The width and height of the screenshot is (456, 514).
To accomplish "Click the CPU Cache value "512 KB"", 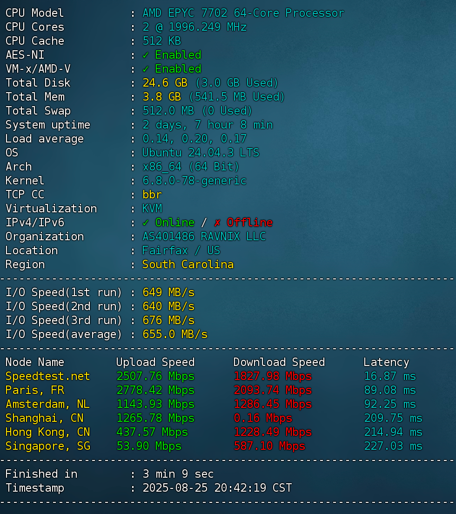I will tap(161, 41).
